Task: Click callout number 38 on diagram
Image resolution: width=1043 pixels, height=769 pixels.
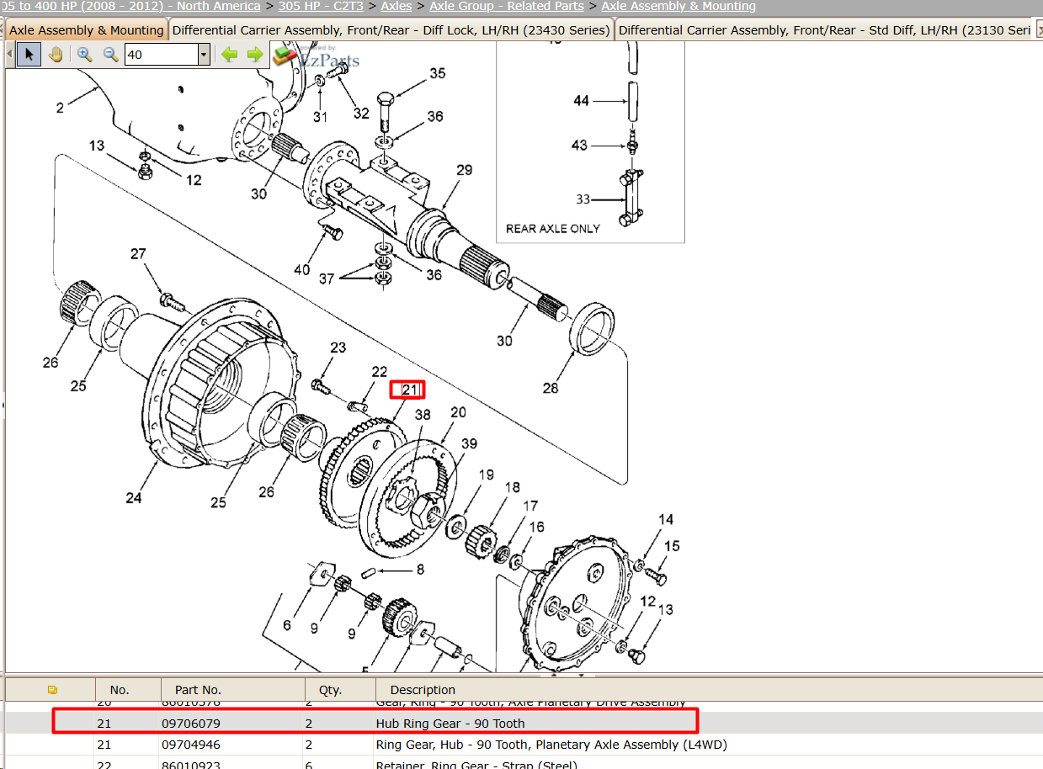Action: 423,415
